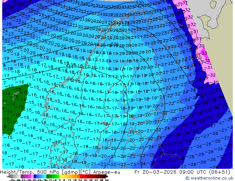Viewport: 235px width, 181px height.
Task: Click the '520' height contour label
Action: [140, 3]
